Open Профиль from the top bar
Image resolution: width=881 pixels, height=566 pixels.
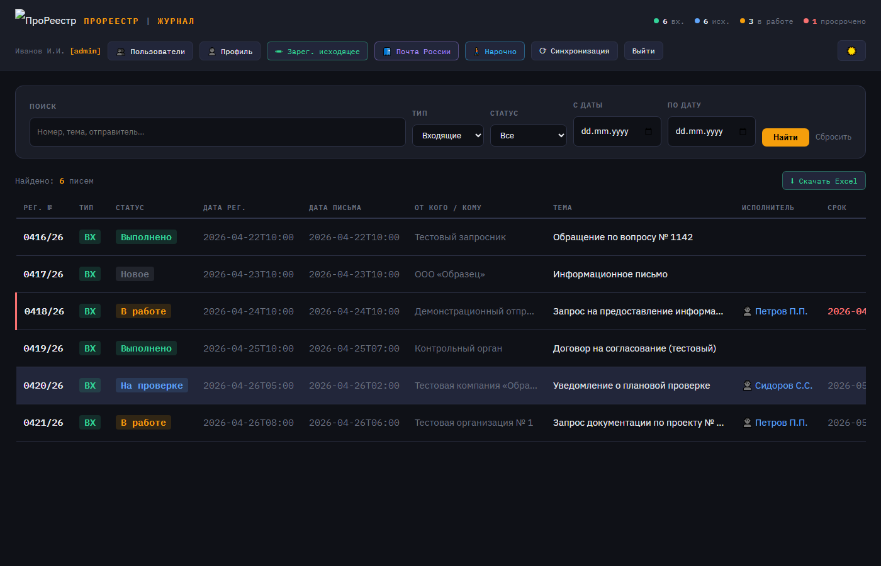[x=230, y=51]
